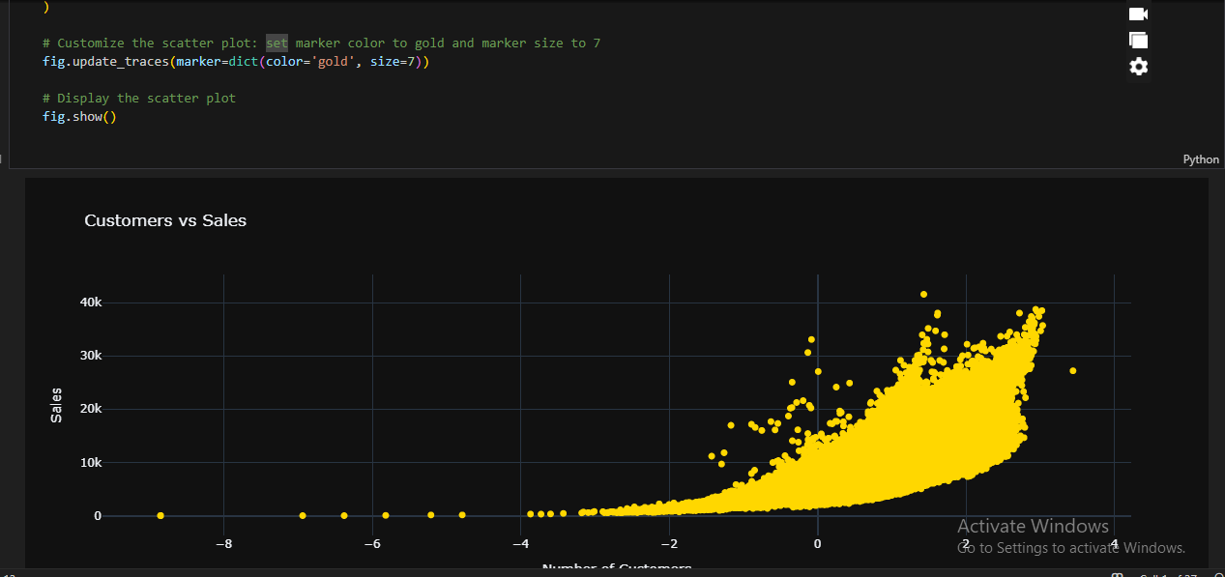The image size is (1225, 577).
Task: Click the −6 x-axis tick label
Action: (x=372, y=544)
